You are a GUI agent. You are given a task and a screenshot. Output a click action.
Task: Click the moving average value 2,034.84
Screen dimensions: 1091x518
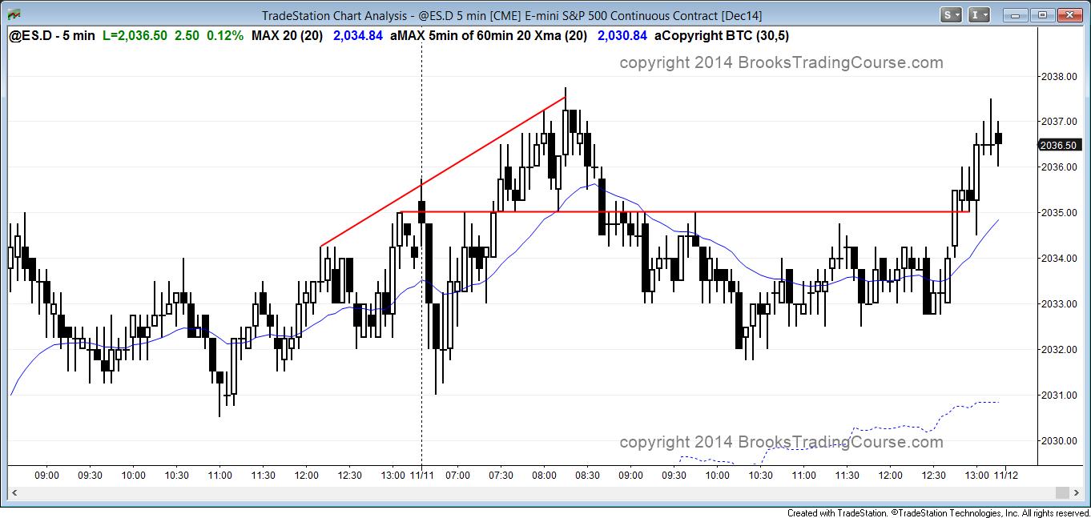358,36
